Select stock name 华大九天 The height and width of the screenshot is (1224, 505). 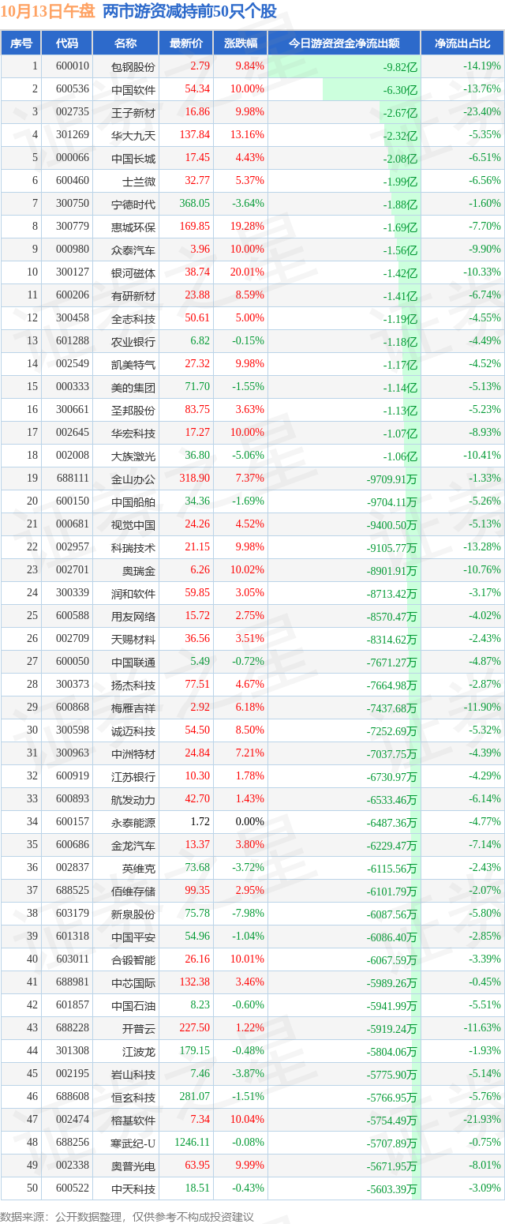[133, 135]
